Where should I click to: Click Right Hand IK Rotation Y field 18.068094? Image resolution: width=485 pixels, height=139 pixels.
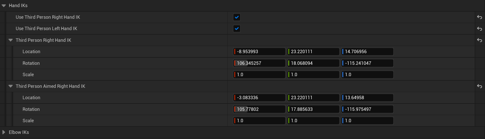[x=314, y=63]
